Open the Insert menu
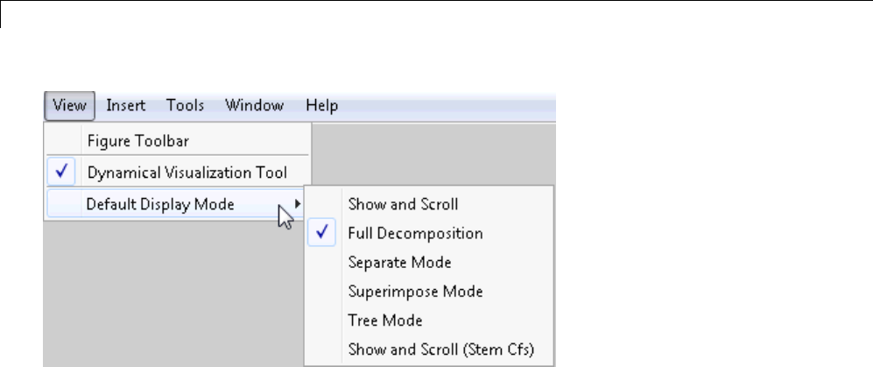Viewport: 873px width, 367px height. [x=125, y=105]
